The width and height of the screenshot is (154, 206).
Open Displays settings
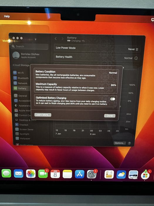(22, 125)
